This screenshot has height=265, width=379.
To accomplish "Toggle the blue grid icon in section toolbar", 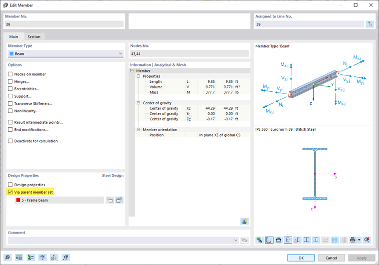I will (x=335, y=240).
